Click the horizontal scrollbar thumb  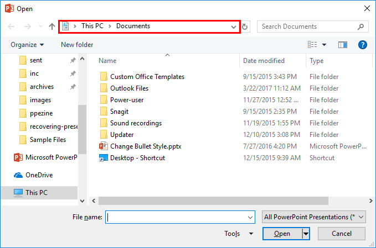pyautogui.click(x=213, y=201)
